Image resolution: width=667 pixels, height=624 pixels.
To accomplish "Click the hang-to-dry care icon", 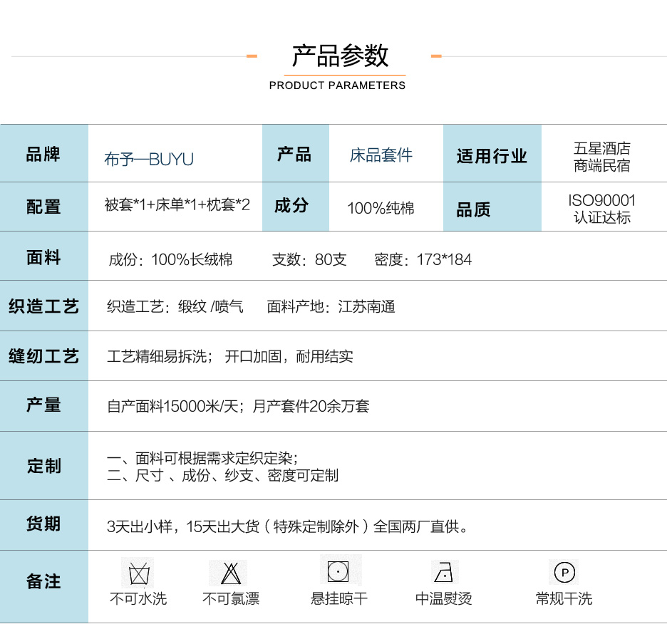I will (x=338, y=571).
